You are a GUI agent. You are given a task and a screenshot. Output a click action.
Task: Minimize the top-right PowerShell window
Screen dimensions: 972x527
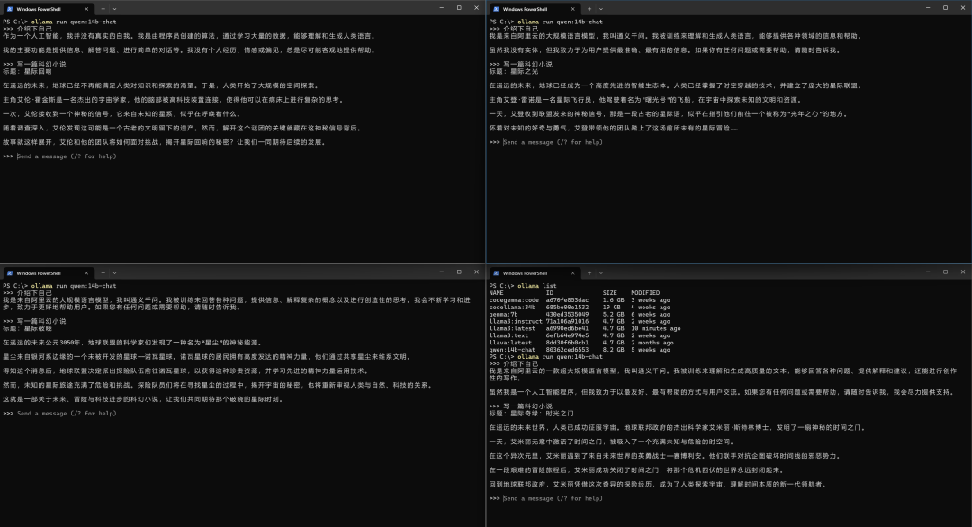click(928, 8)
